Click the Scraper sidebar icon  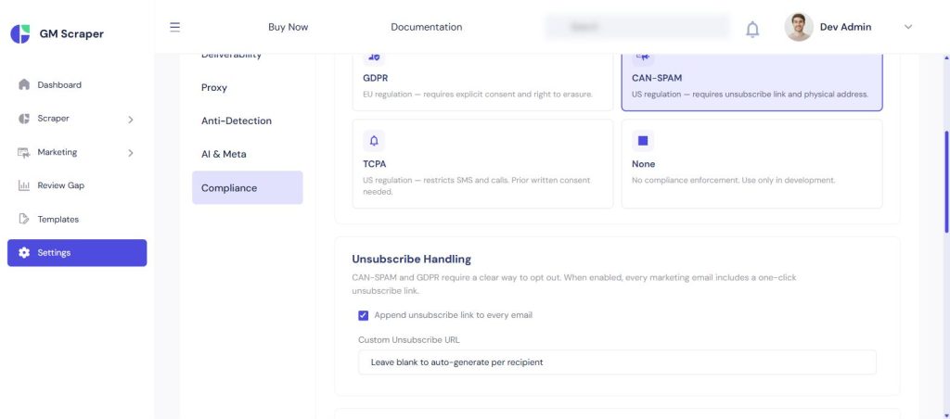23,119
